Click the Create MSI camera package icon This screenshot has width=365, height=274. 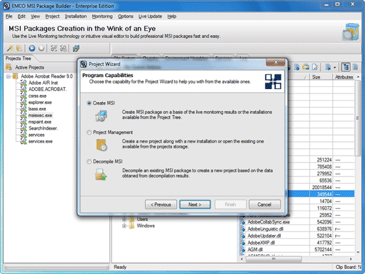[101, 116]
